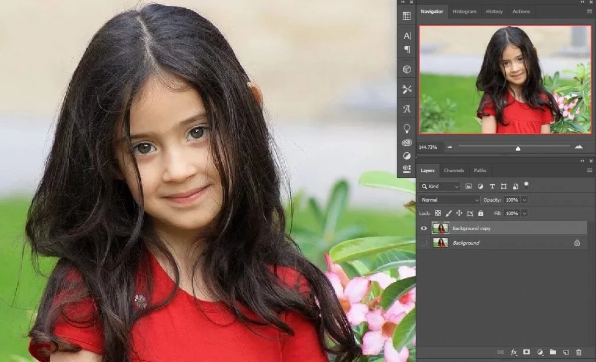
Task: Select the Background copy layer thumbnail
Action: (441, 228)
